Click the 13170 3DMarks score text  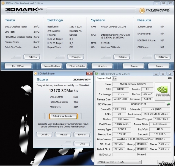(63, 91)
